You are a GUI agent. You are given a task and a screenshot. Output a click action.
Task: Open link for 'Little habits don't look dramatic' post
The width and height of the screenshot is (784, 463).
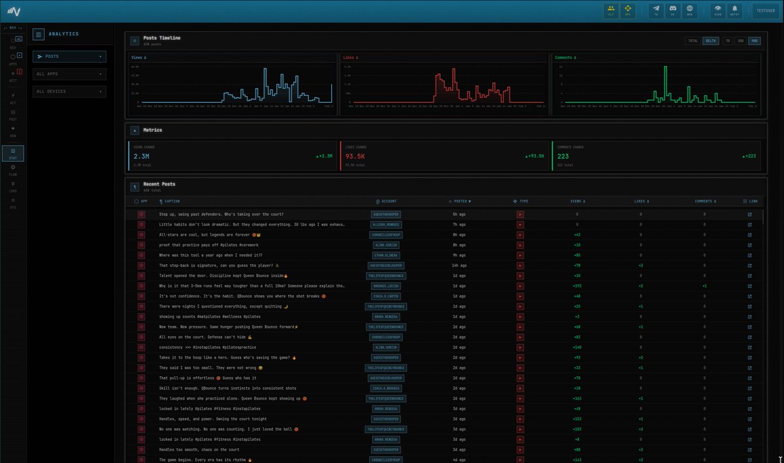point(749,224)
